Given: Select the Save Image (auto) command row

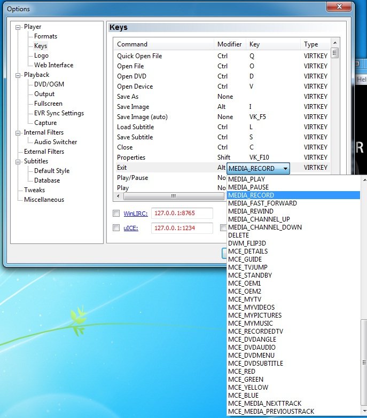Looking at the screenshot, I should pyautogui.click(x=222, y=117).
